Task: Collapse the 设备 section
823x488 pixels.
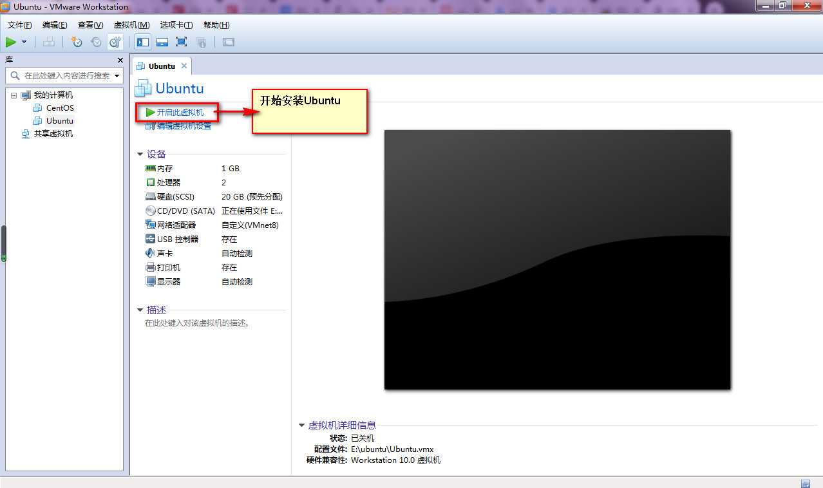Action: coord(140,155)
